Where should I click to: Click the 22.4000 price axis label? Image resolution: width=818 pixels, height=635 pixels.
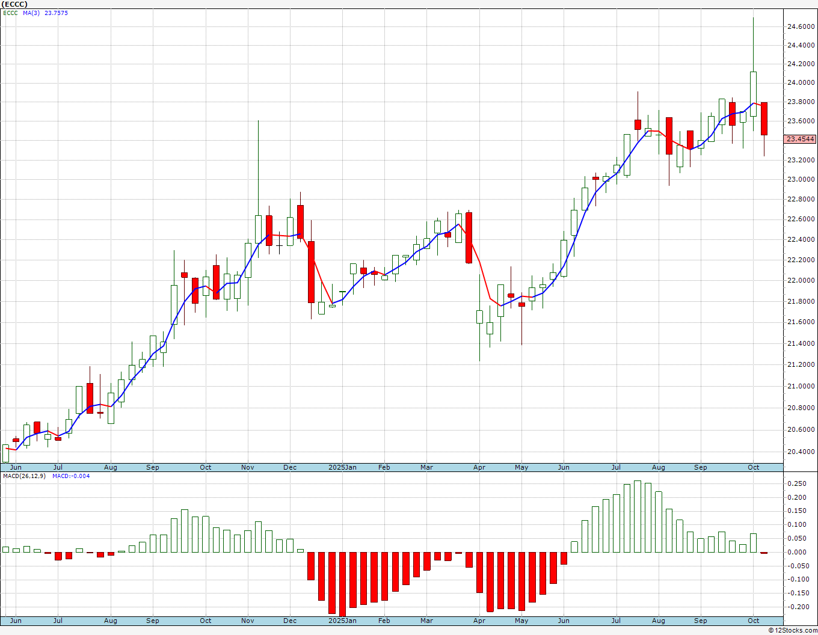(801, 239)
